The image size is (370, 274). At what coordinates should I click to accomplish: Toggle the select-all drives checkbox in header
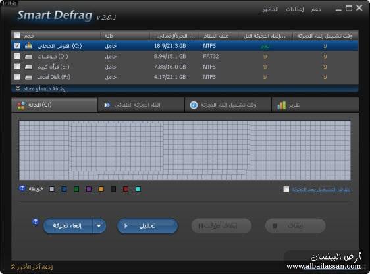17,35
